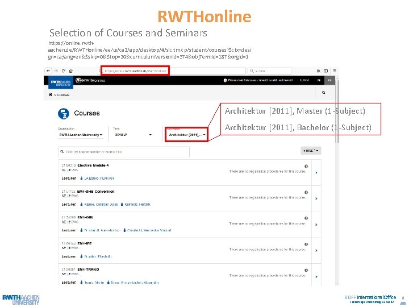This screenshot has height=307, width=409.
Task: Click the clock icon beside the maintenance notice
Action: point(225,80)
